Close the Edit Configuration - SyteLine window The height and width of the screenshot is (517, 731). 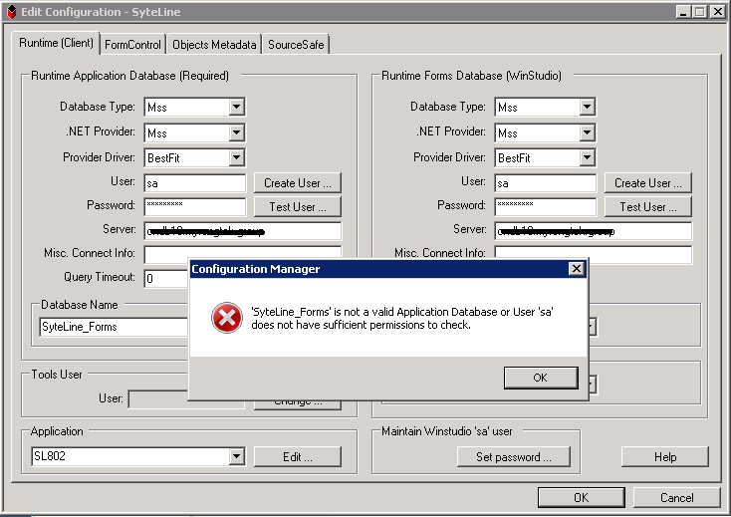(717, 12)
